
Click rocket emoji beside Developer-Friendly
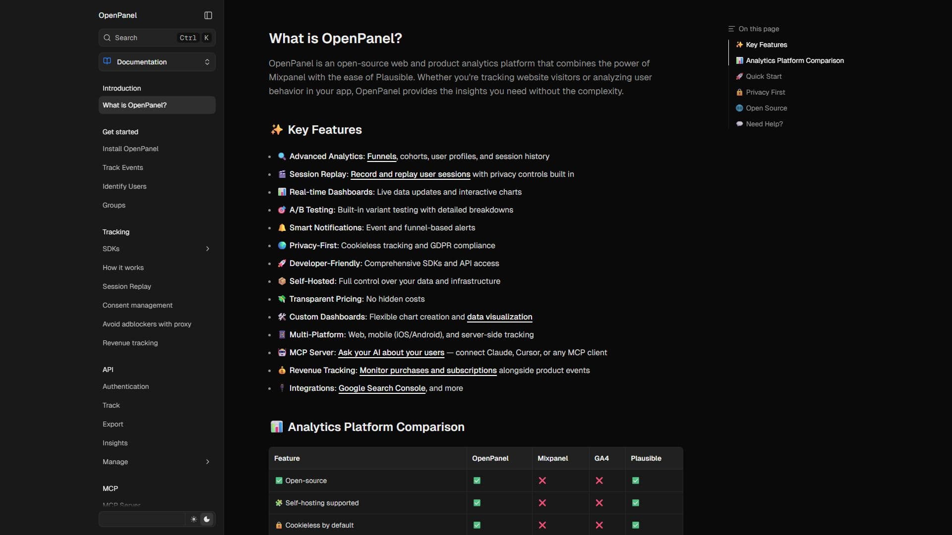coord(282,263)
